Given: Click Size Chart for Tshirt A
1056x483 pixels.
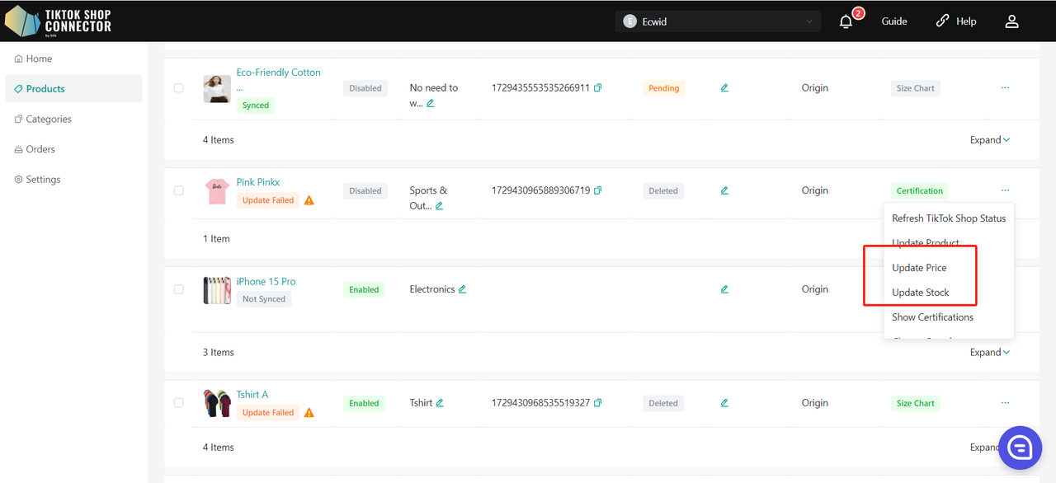Looking at the screenshot, I should pyautogui.click(x=916, y=403).
